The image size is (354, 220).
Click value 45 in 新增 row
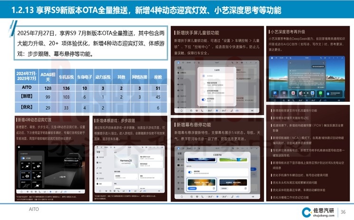(158, 97)
